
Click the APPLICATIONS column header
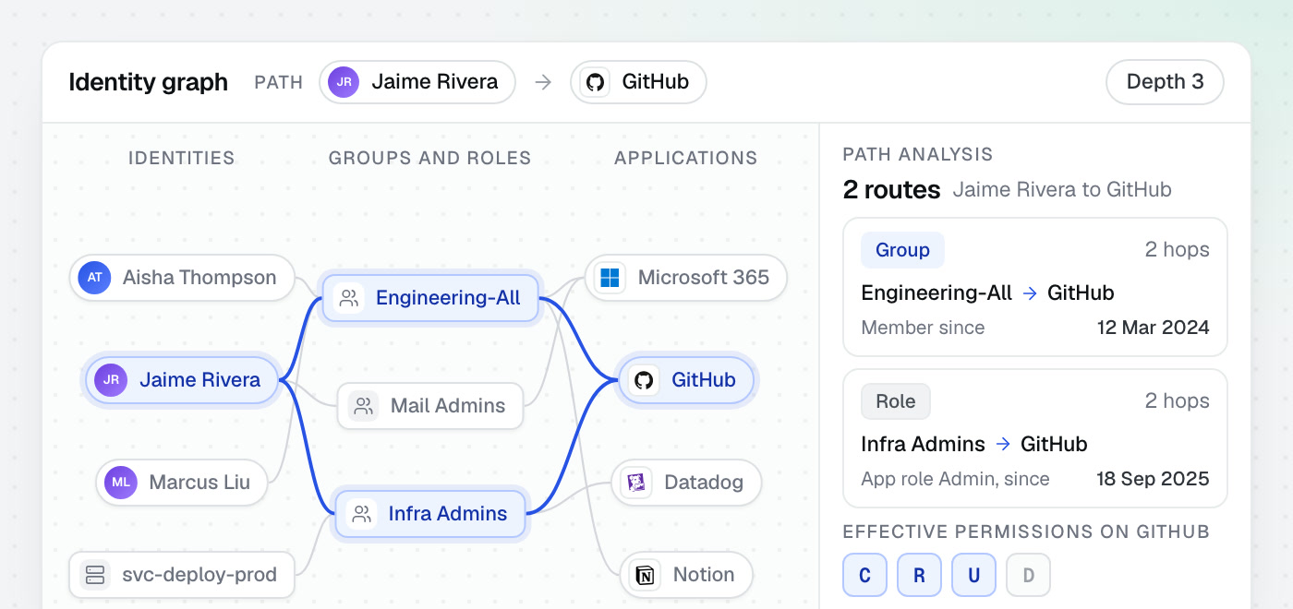tap(686, 158)
